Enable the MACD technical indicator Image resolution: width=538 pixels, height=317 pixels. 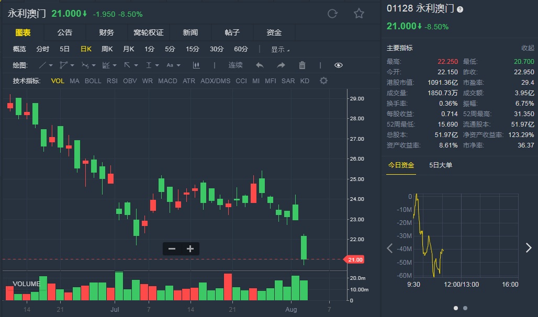pyautogui.click(x=167, y=81)
